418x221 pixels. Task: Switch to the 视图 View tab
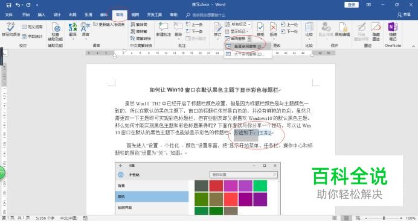pyautogui.click(x=135, y=15)
